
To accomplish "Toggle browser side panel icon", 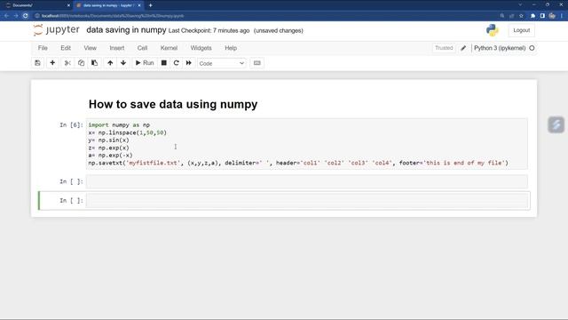I will [x=542, y=16].
